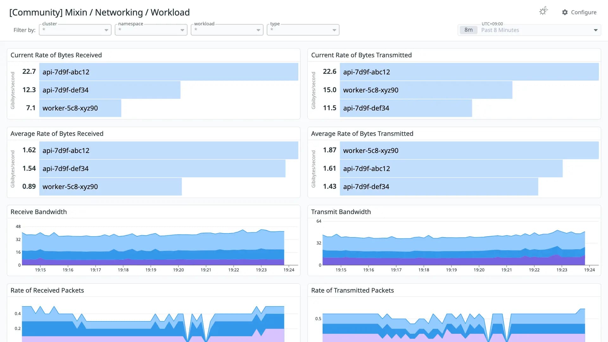Image resolution: width=608 pixels, height=342 pixels.
Task: Select the Current Rate of Bytes Transmitted title
Action: (x=361, y=55)
